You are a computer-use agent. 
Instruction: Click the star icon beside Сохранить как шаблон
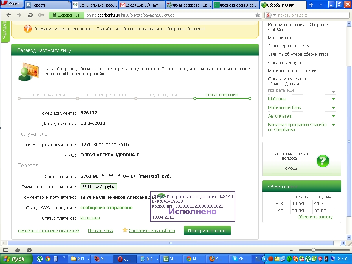click(x=125, y=230)
